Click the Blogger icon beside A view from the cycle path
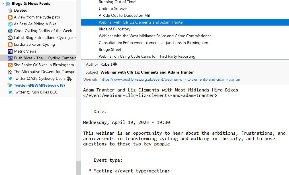This screenshot has width=289, height=175. click(x=10, y=17)
